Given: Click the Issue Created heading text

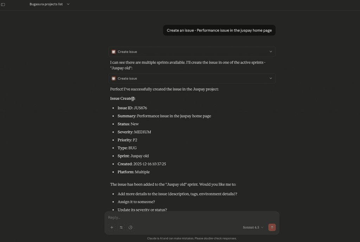Looking at the screenshot, I should click(x=123, y=98).
